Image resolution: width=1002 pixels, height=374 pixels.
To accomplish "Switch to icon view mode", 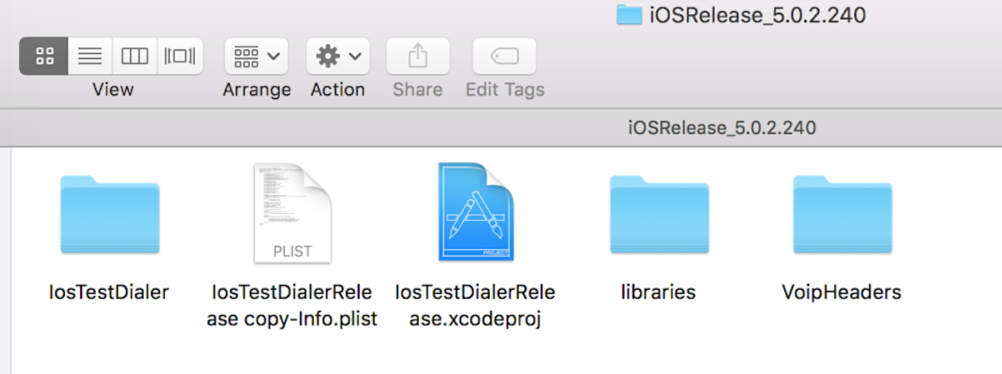I will pyautogui.click(x=44, y=57).
